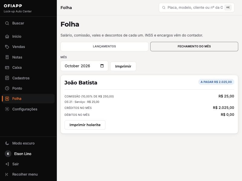The width and height of the screenshot is (242, 181).
Task: Switch to the Lançamentos tab
Action: [104, 46]
